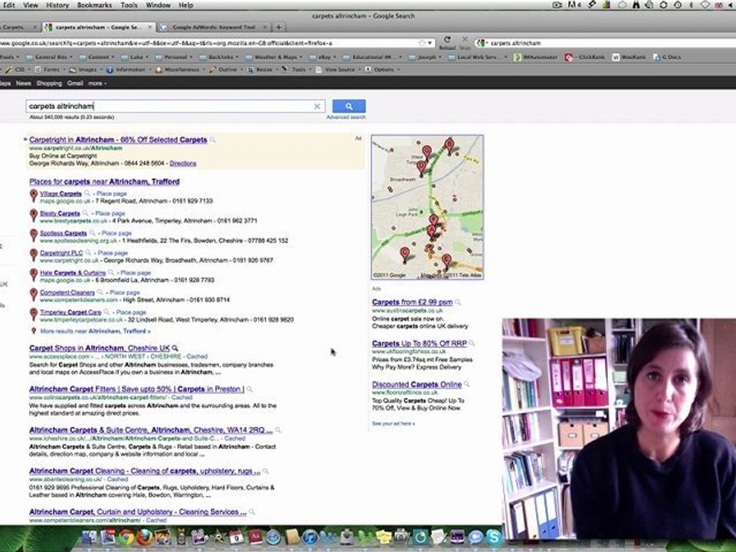Expand the Backlinks bookmarks folder
Screen dimensions: 736x552
[x=219, y=58]
